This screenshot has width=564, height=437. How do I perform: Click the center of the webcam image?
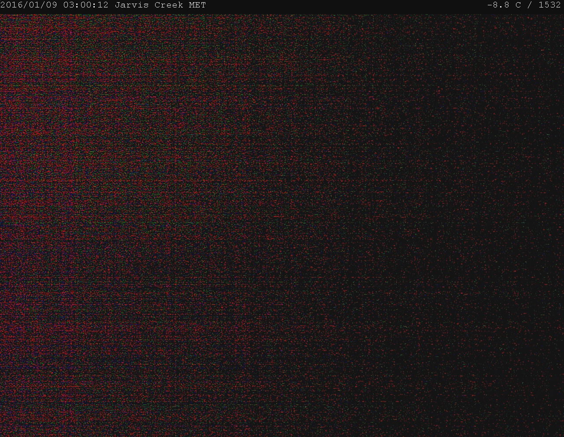[x=282, y=225]
